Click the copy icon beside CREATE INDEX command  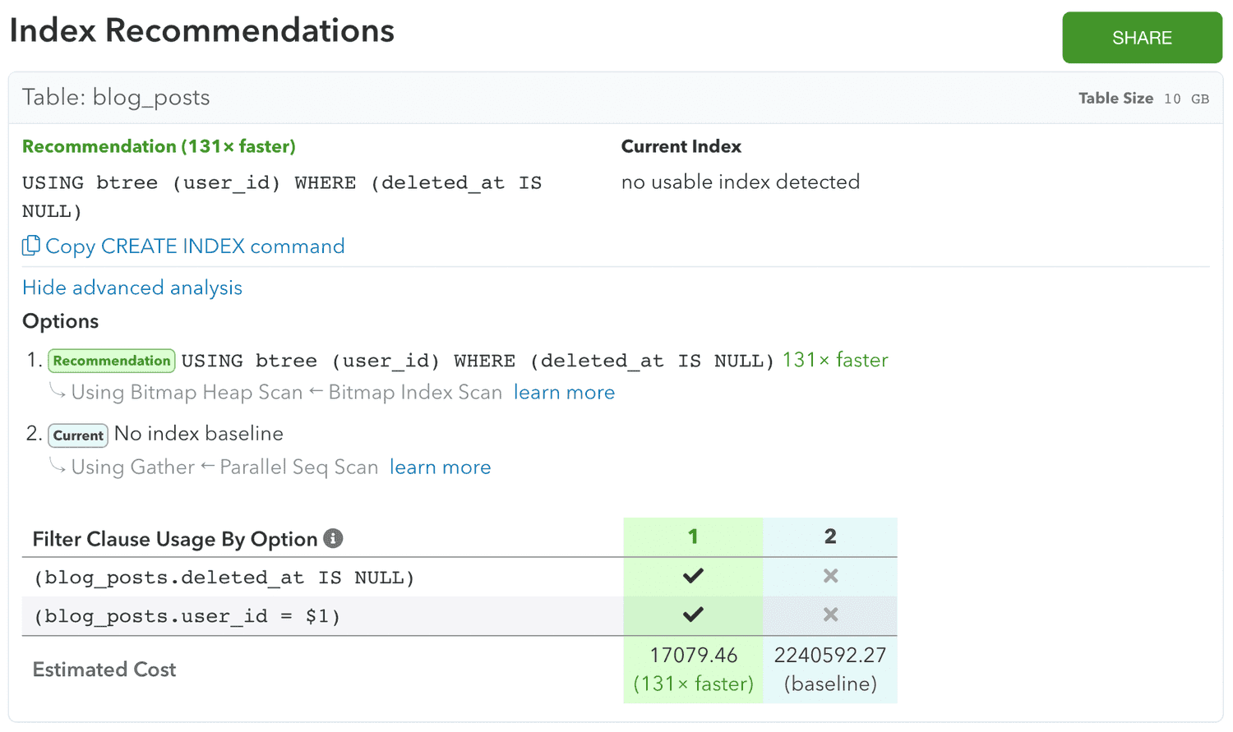tap(32, 246)
